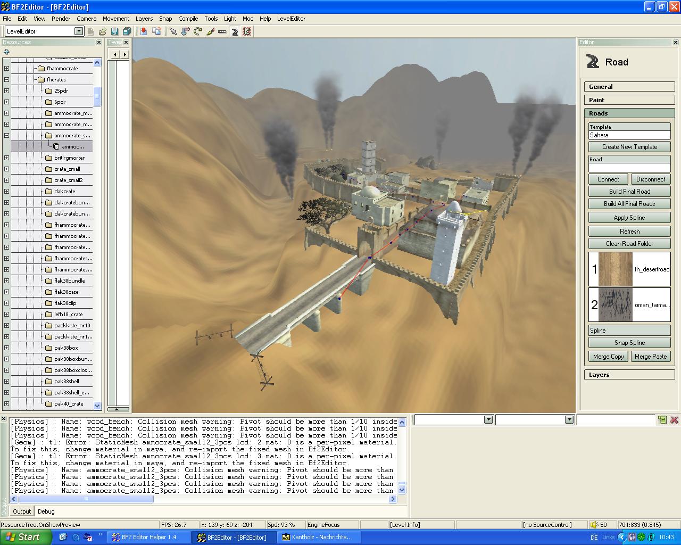Select the blue down-arrow move tool
The image size is (681, 545).
(x=185, y=31)
